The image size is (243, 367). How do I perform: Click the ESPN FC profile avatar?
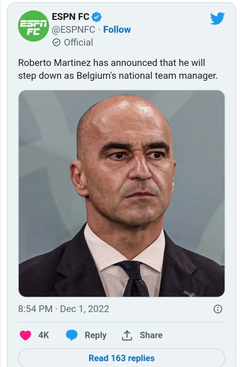(33, 26)
